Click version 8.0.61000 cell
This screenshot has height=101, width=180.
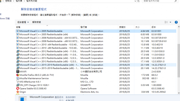point(156,34)
